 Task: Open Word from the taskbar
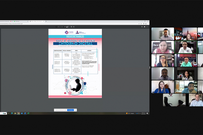(25, 113)
